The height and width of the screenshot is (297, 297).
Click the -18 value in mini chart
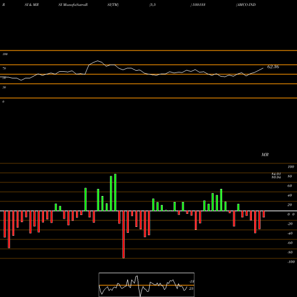coord(192,282)
